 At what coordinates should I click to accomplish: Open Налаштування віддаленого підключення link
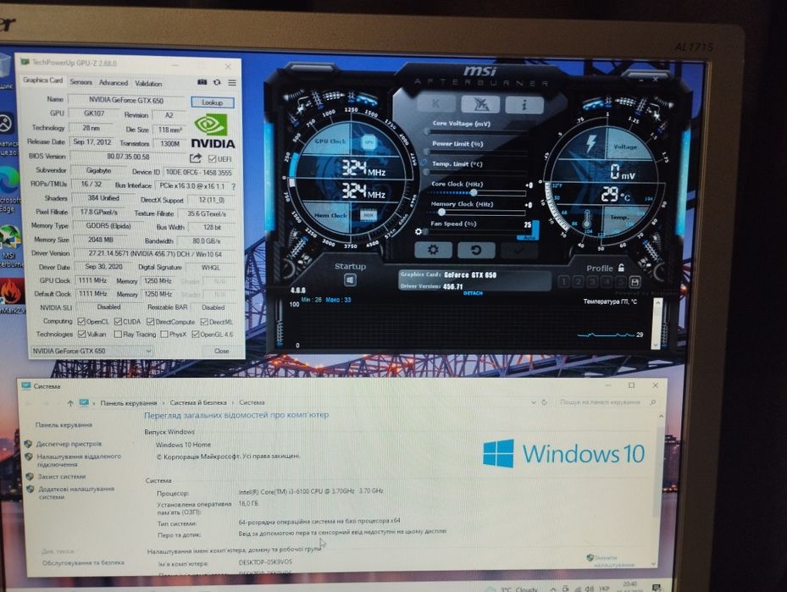[x=78, y=461]
